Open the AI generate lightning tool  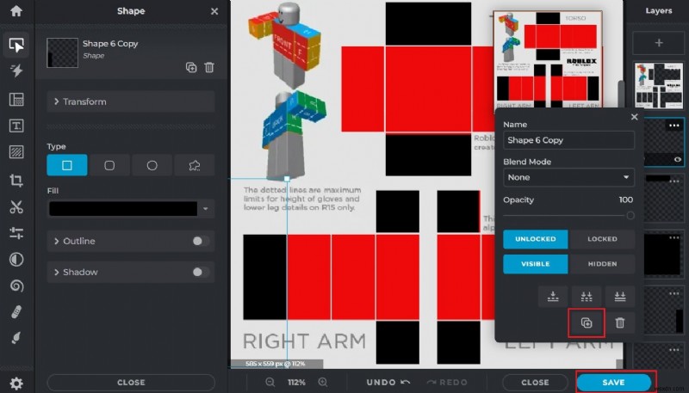(16, 71)
